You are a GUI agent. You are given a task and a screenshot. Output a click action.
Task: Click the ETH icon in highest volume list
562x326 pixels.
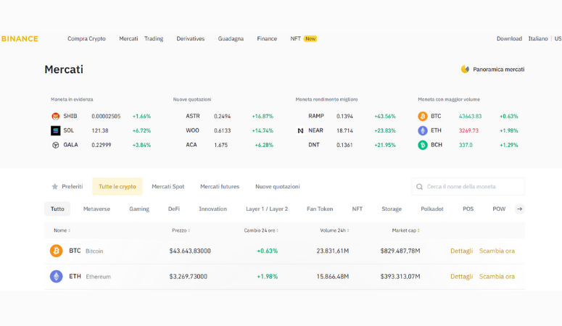click(423, 130)
